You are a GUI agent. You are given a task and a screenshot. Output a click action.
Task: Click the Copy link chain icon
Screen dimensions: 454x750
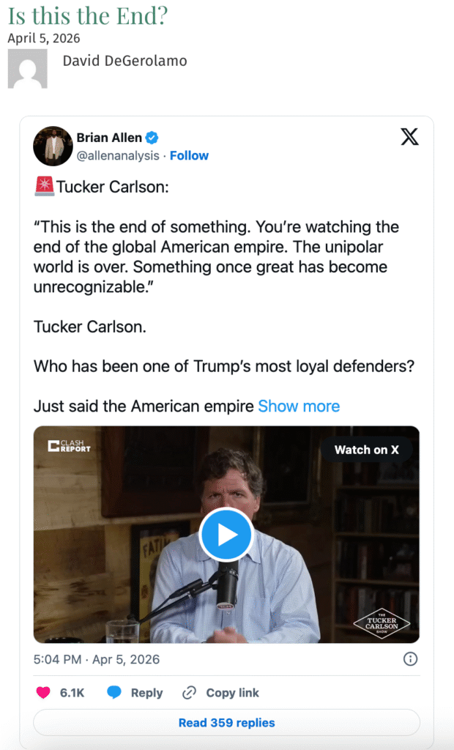pyautogui.click(x=189, y=693)
